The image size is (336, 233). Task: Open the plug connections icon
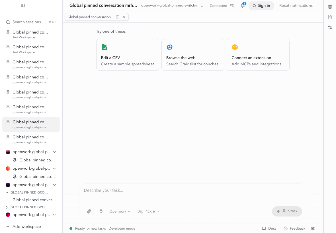coord(101,211)
